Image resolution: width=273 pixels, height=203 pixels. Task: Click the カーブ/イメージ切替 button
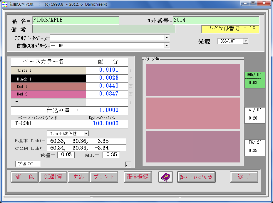click(196, 177)
